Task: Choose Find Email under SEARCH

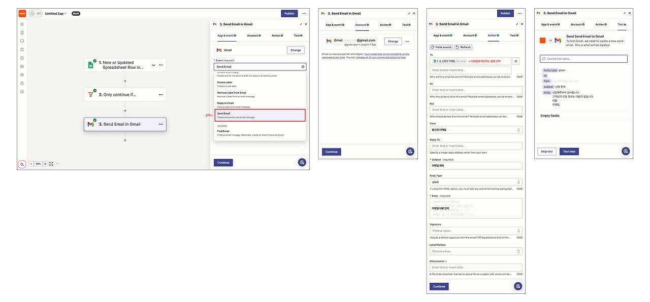Action: (260, 133)
